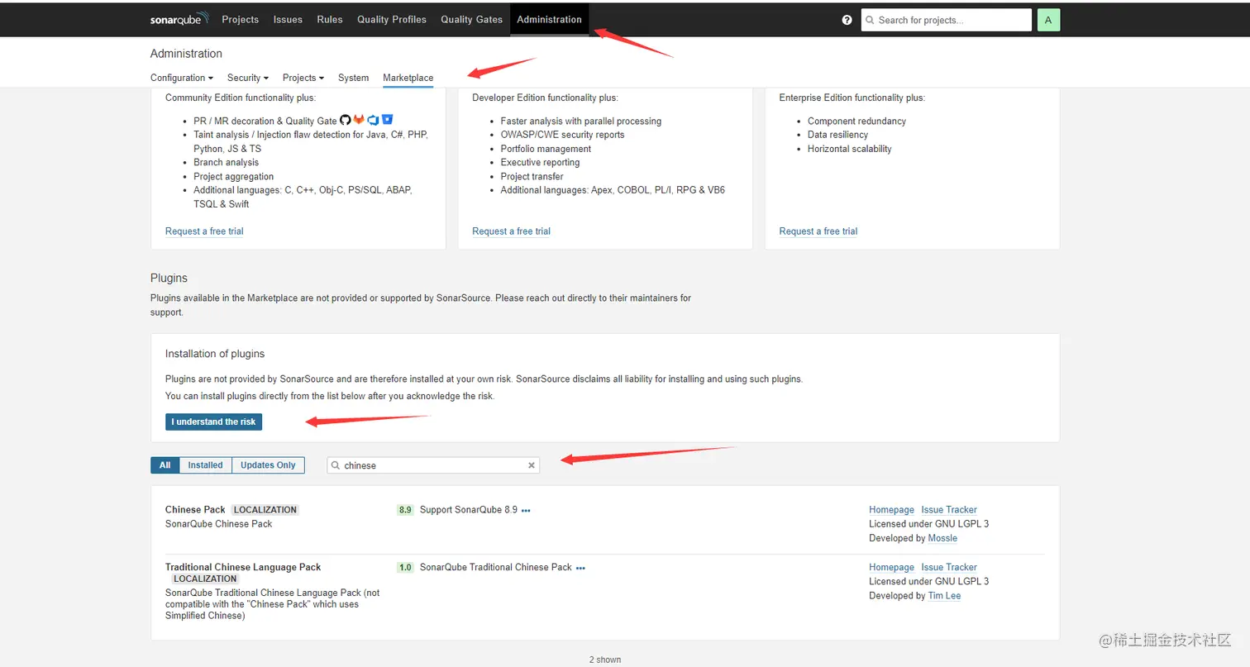The width and height of the screenshot is (1250, 667).
Task: Open Administration in top navigation
Action: click(x=549, y=19)
